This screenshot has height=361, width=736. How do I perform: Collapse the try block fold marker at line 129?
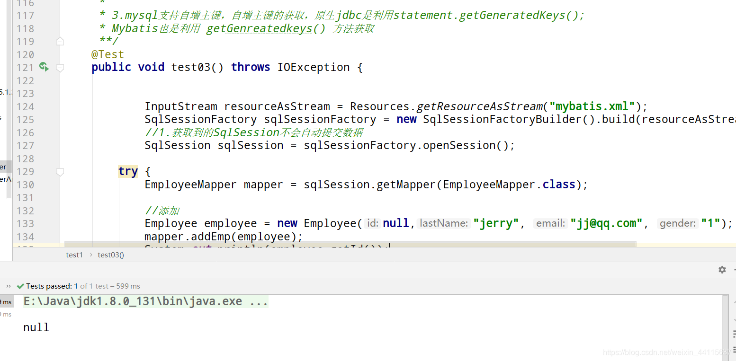60,172
